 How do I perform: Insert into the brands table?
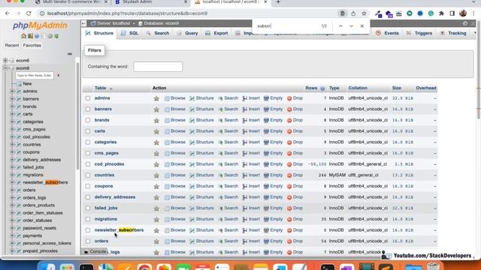click(251, 120)
